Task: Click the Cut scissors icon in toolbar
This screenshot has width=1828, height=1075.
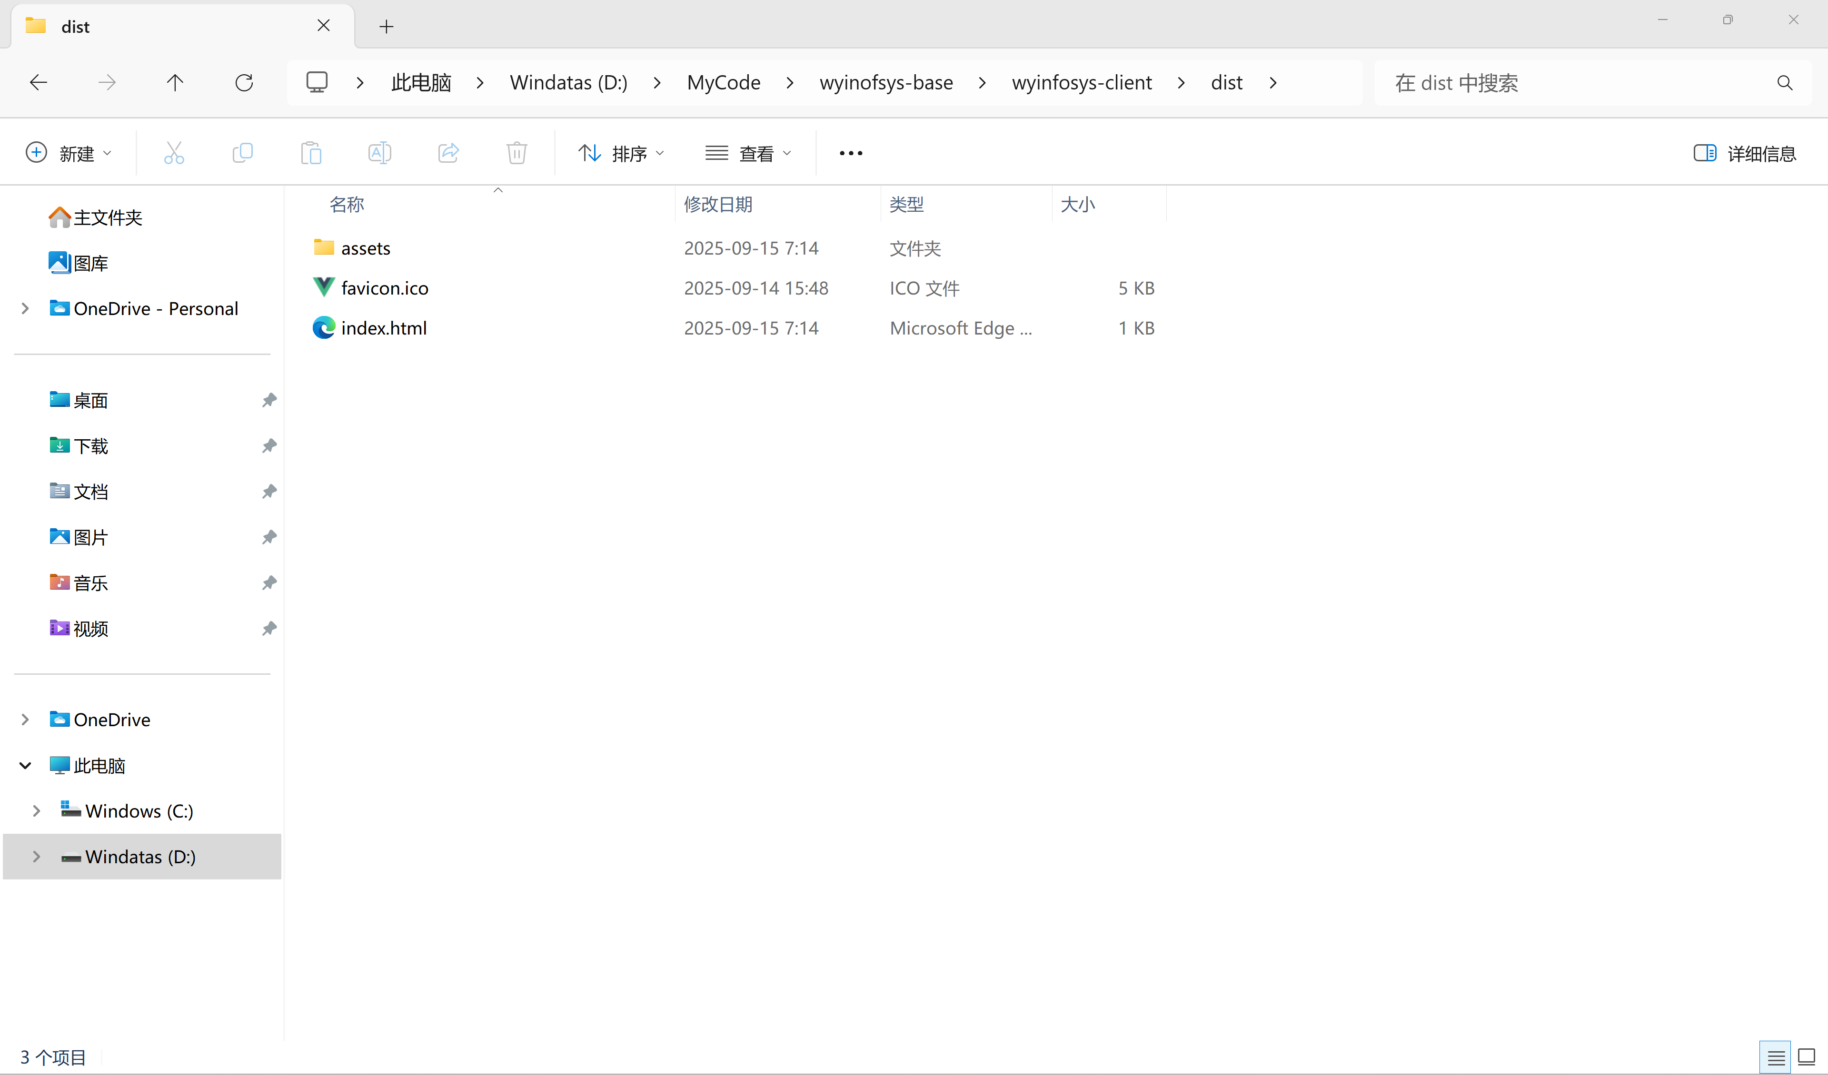Action: 174,153
